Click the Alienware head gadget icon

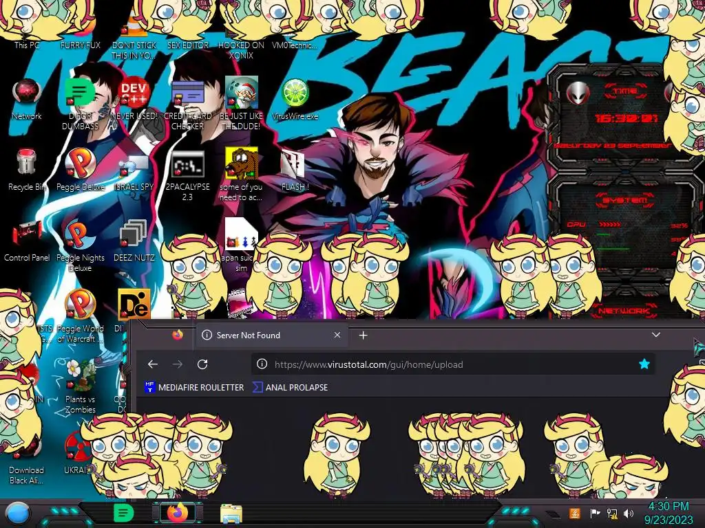(578, 93)
